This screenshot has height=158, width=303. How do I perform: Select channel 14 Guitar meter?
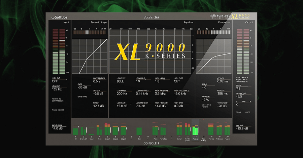(179, 129)
